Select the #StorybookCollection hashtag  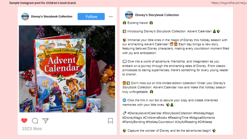pyautogui.click(x=177, y=113)
